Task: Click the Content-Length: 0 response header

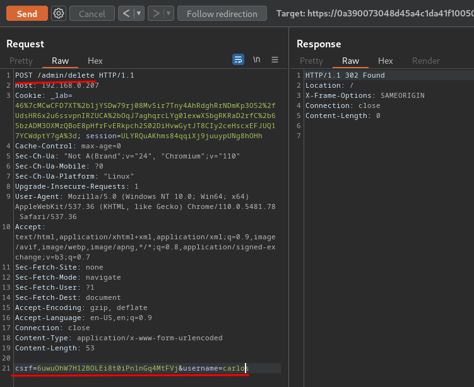Action: click(343, 116)
